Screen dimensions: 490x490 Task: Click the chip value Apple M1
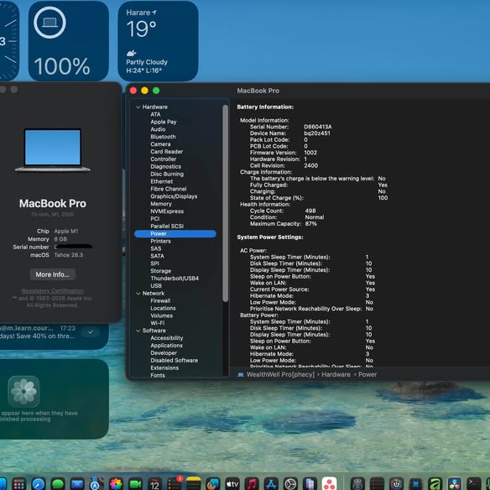(x=66, y=232)
